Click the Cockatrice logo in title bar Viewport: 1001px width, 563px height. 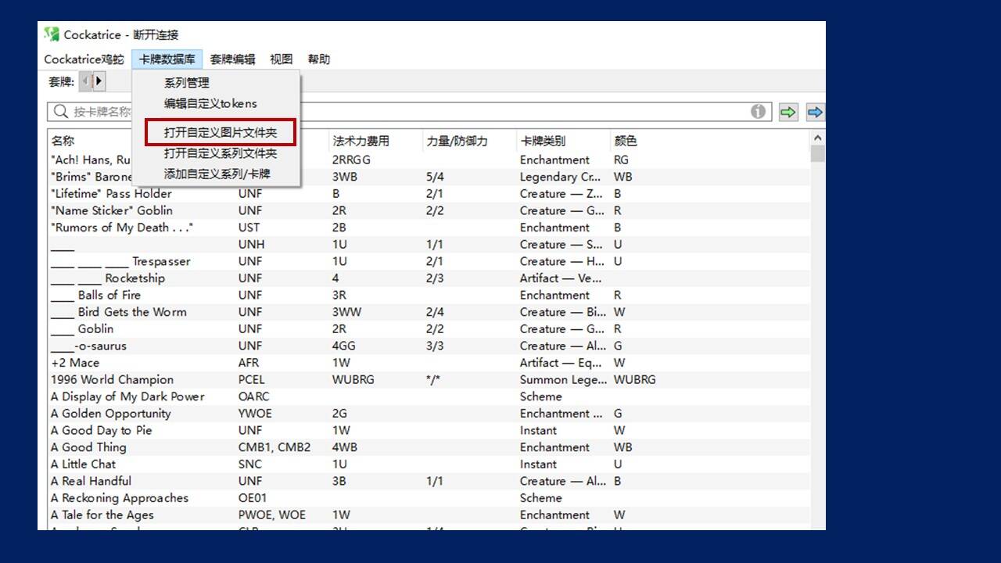[52, 34]
